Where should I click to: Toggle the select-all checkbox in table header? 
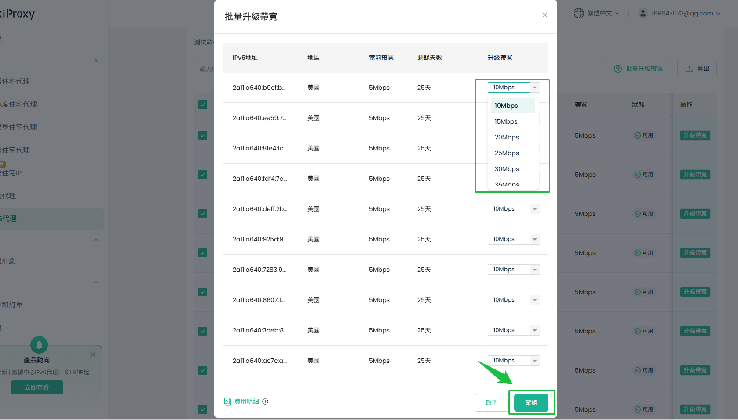(203, 105)
